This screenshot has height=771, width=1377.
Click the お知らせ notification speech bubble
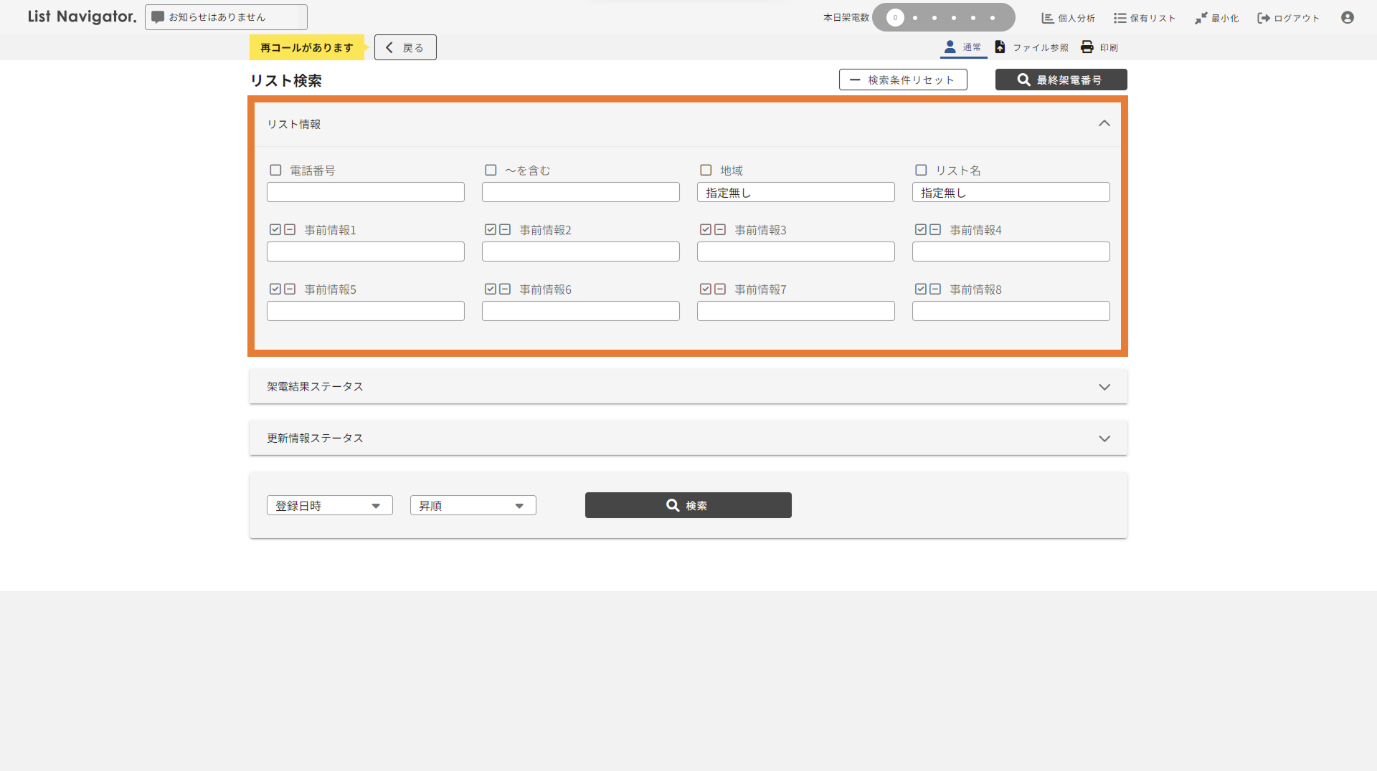[x=158, y=17]
